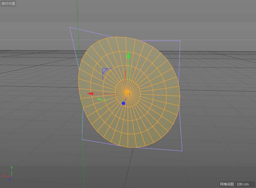Click the 透视视图 viewport label
Screen dimensions: 256x188
(8, 4)
